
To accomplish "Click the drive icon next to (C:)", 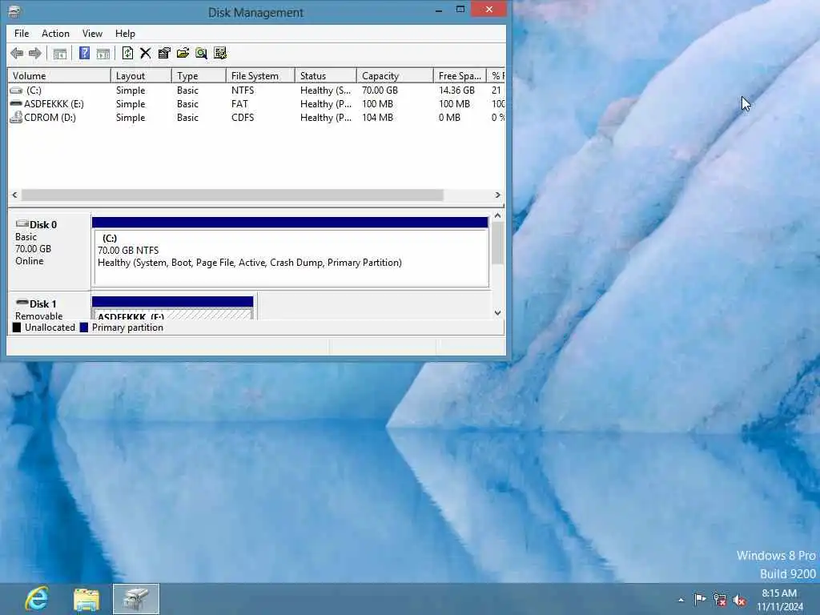I will [16, 90].
